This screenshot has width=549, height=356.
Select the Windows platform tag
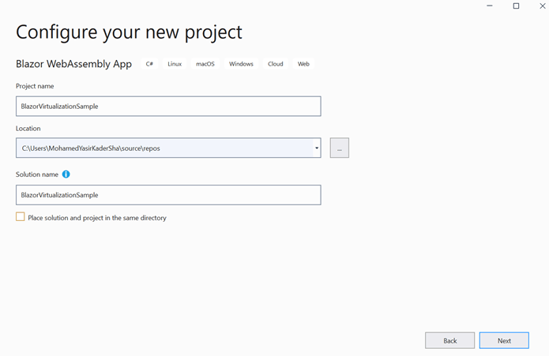[241, 64]
